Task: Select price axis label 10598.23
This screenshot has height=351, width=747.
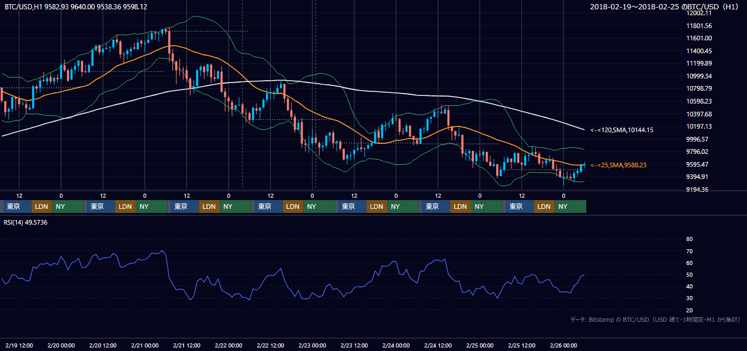Action: coord(699,101)
